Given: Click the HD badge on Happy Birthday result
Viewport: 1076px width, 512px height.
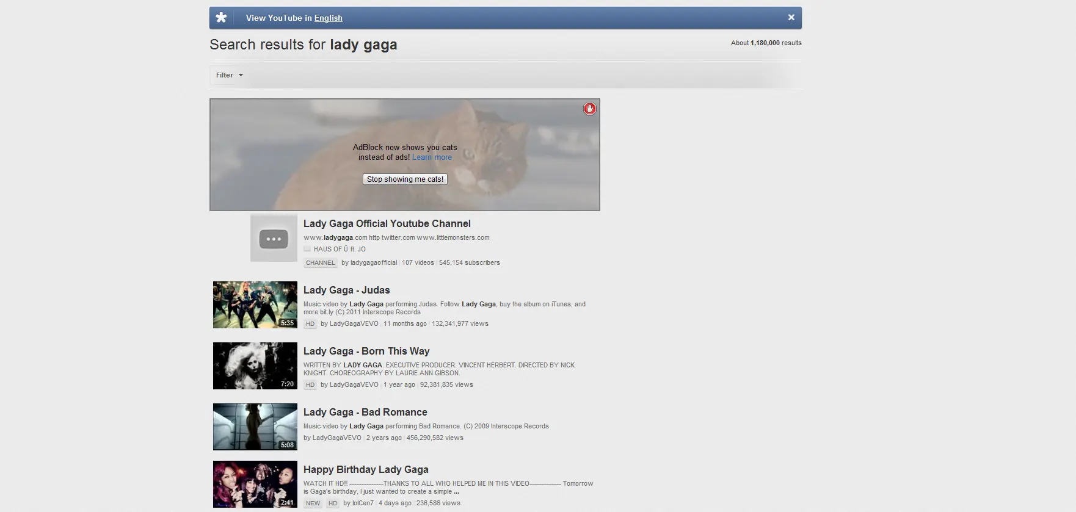Looking at the screenshot, I should click(333, 503).
